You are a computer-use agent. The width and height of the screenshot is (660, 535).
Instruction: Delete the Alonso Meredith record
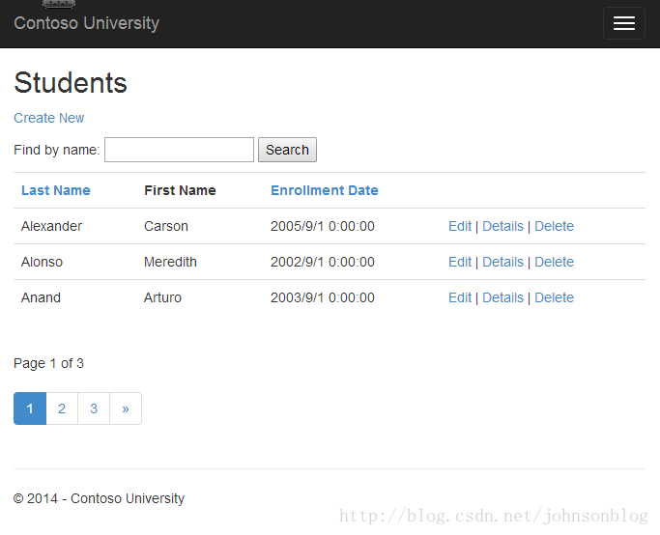tap(554, 262)
